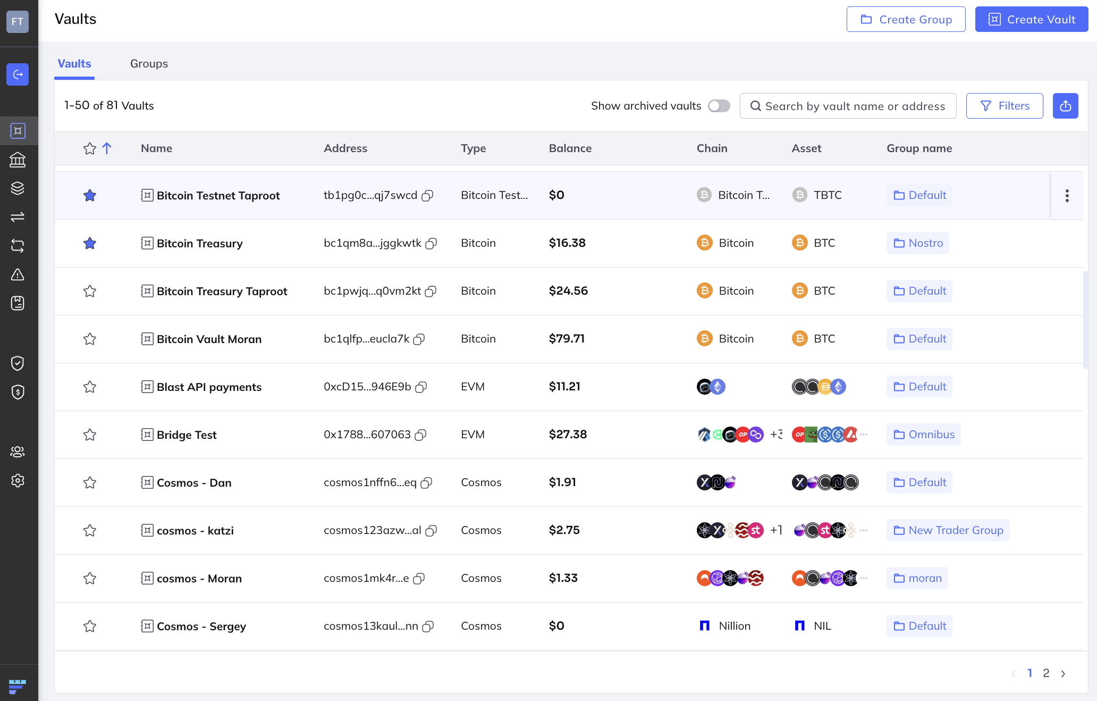Open the settings gear in sidebar
The image size is (1097, 701).
point(18,480)
